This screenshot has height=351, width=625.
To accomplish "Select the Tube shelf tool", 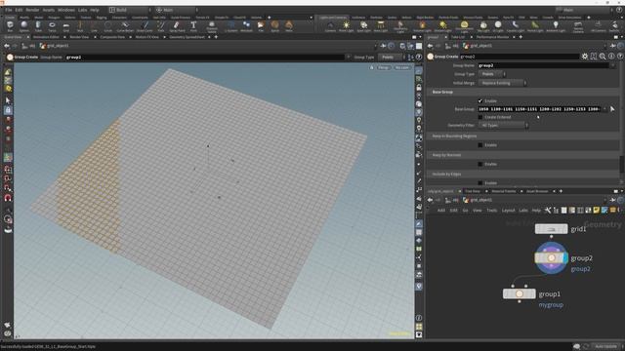I will (x=38, y=26).
